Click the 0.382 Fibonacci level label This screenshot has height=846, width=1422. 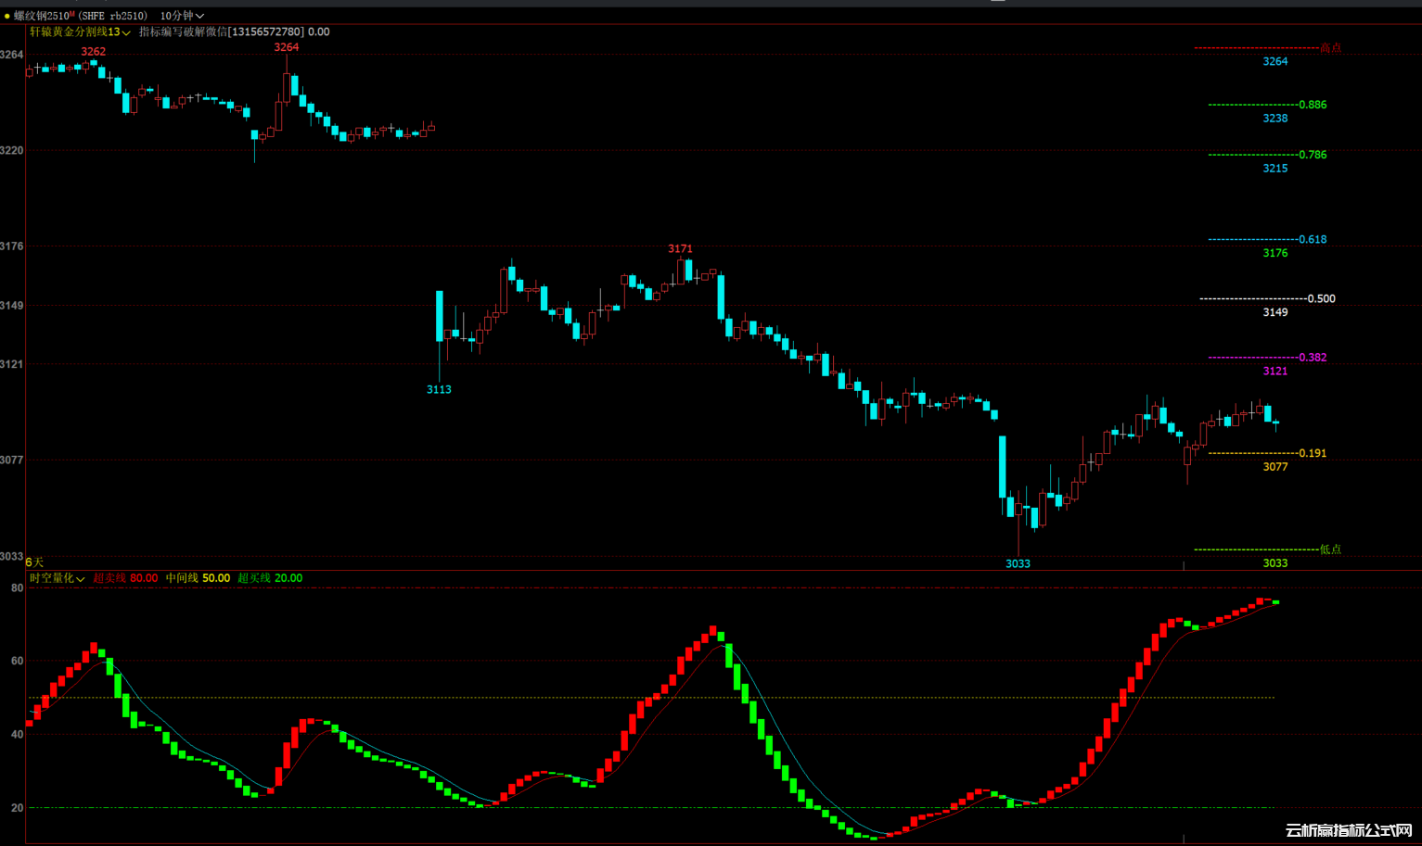coord(1313,358)
